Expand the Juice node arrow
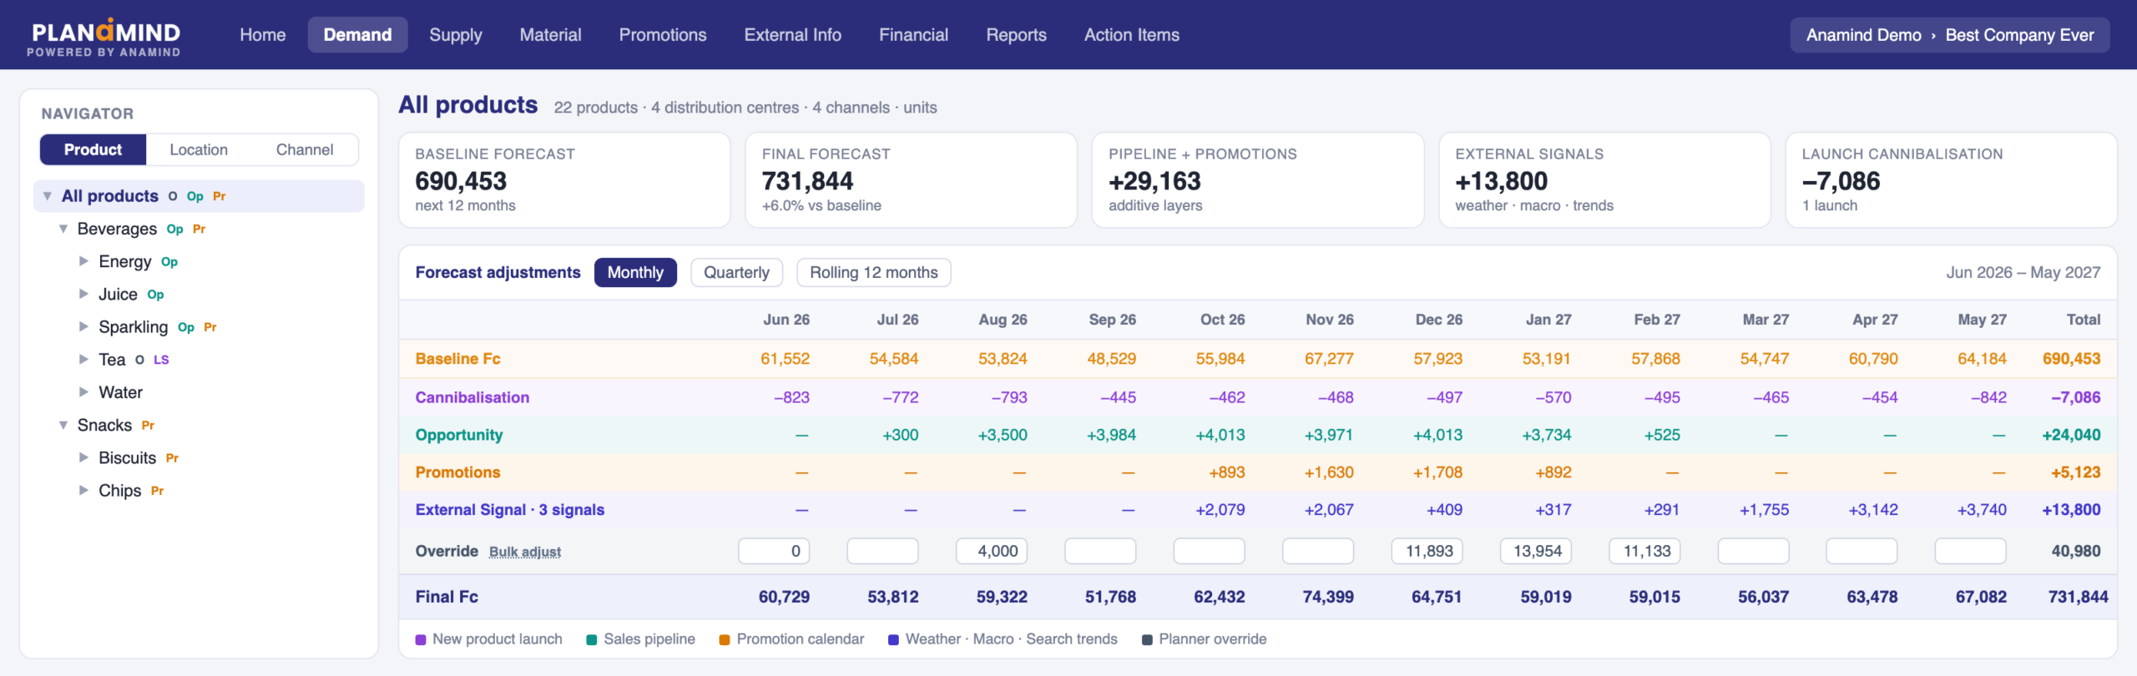2137x676 pixels. click(83, 294)
